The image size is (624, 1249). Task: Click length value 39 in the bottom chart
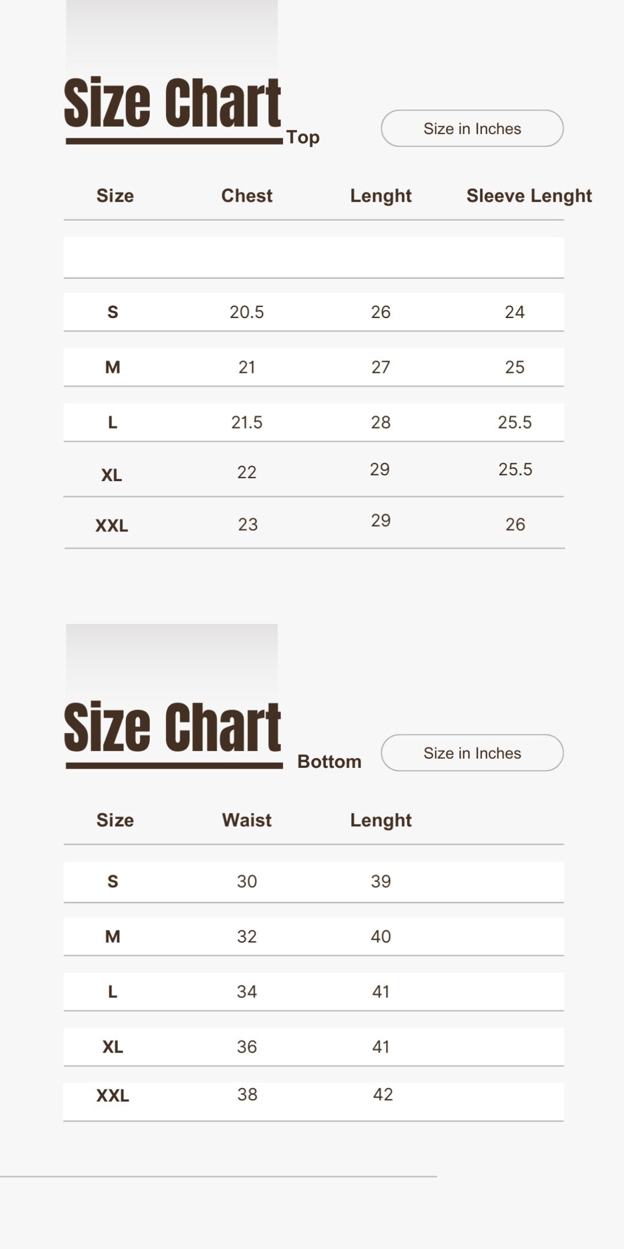[x=381, y=881]
